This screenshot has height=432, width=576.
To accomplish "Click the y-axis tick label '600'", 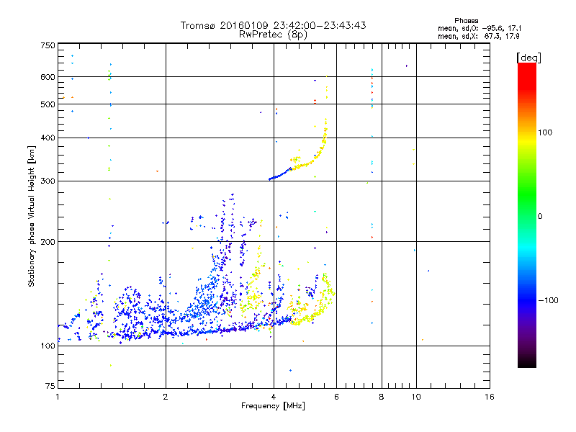I will (x=48, y=77).
